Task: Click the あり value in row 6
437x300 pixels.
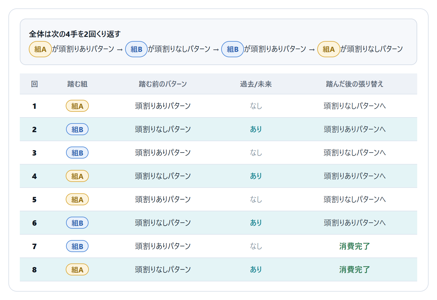Action: click(x=256, y=223)
